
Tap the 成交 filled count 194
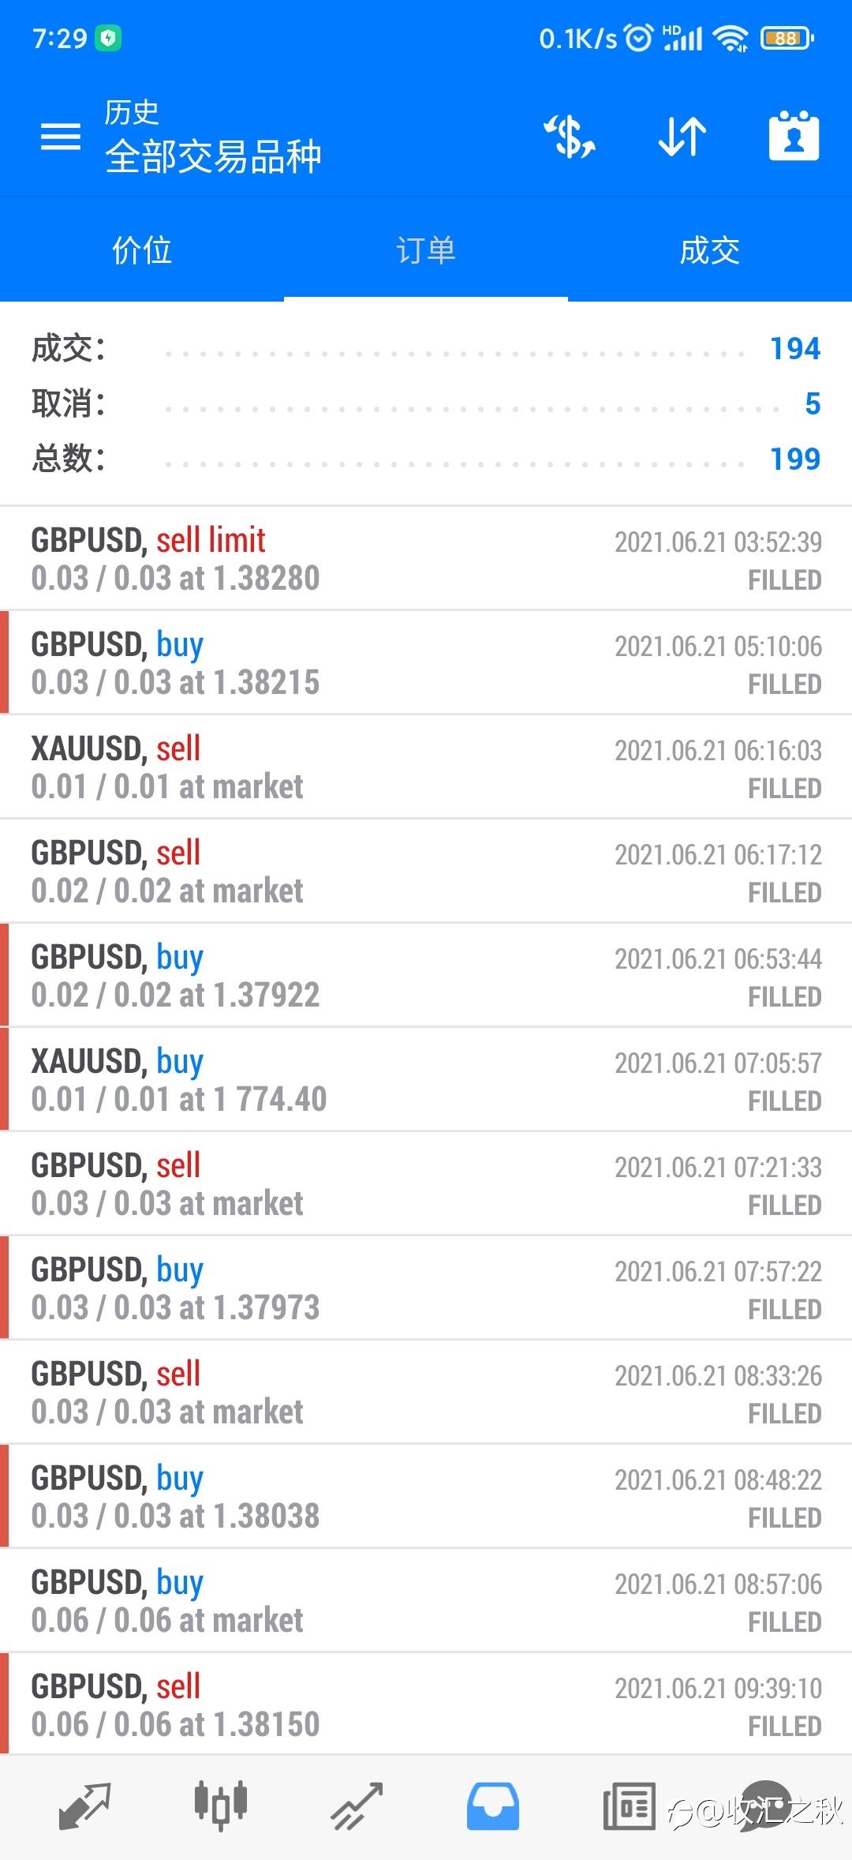pyautogui.click(x=794, y=348)
